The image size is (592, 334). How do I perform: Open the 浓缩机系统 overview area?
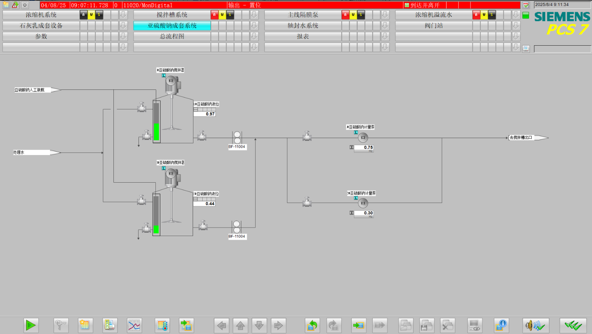click(x=41, y=15)
